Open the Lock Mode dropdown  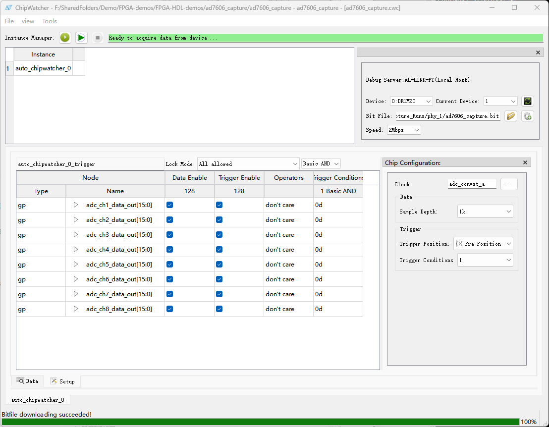pos(248,164)
